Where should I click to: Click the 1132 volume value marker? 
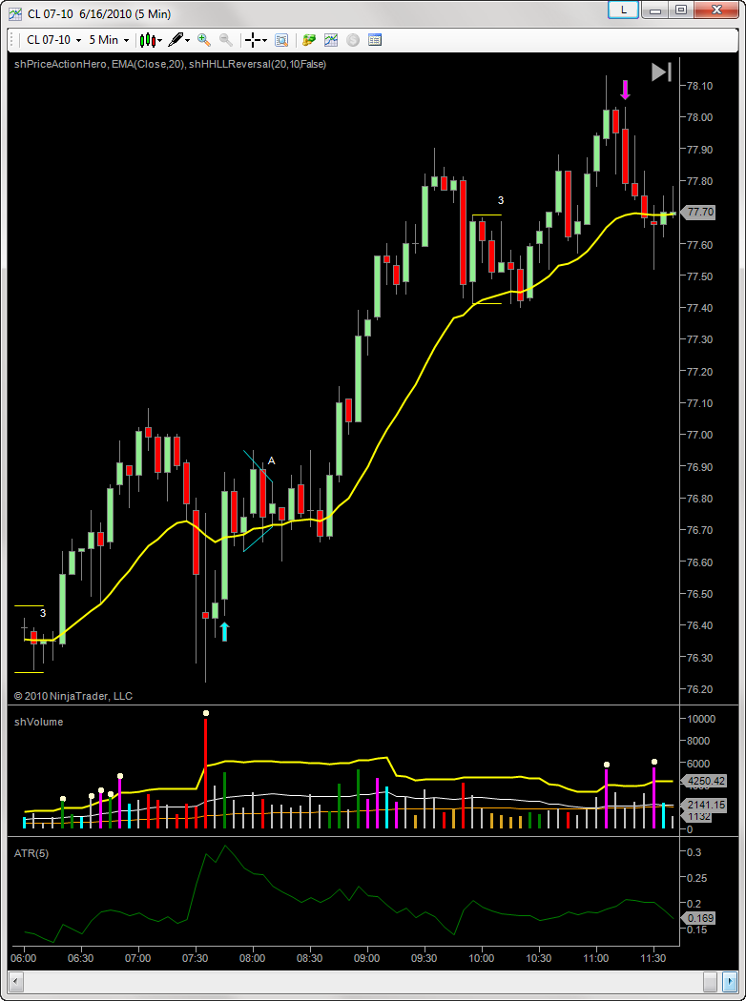[698, 817]
